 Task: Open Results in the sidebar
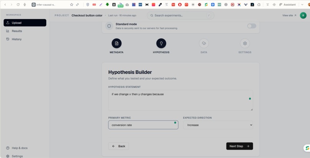(25, 31)
